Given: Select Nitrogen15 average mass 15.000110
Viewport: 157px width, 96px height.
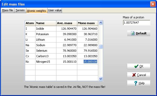Looking at the screenshot, I should (x=67, y=62).
